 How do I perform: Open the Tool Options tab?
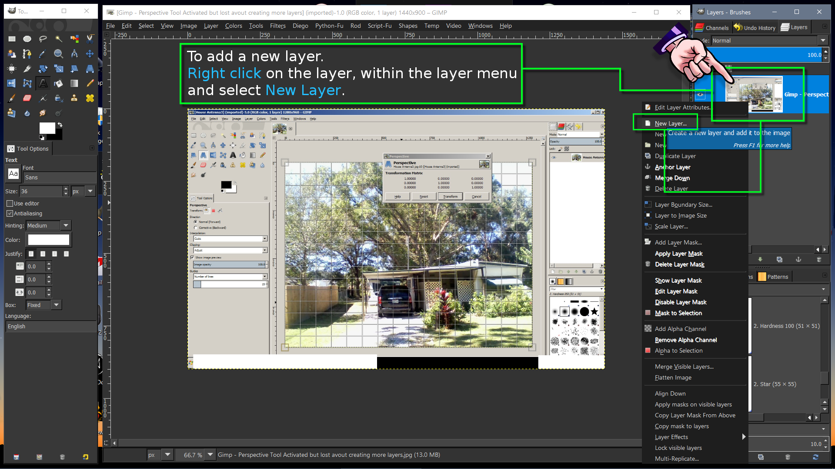coord(28,149)
